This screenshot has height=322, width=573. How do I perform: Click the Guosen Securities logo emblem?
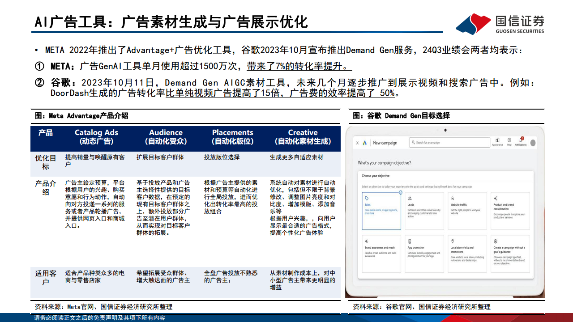point(473,23)
